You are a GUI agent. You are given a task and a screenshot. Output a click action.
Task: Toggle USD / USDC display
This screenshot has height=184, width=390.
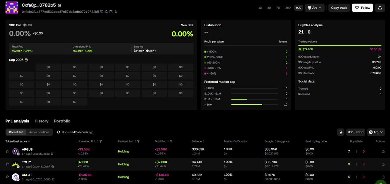(355, 132)
